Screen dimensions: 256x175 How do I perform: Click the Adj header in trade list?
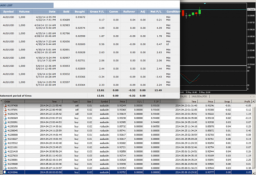143,11
